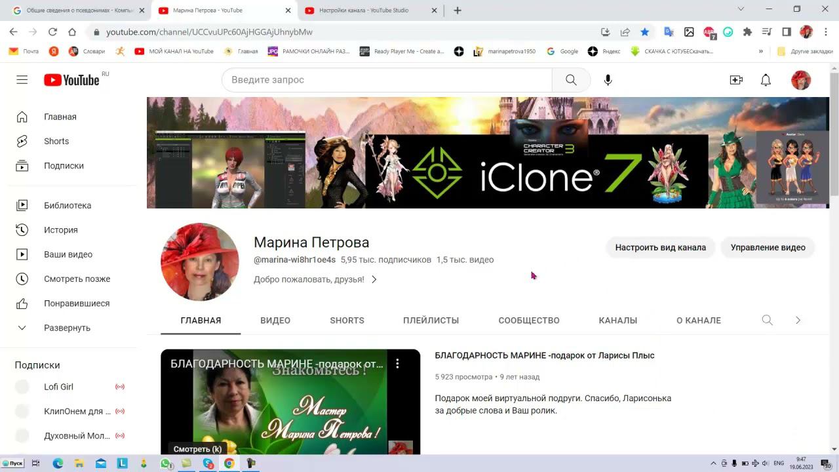Open the notifications bell
This screenshot has height=472, width=839.
[x=766, y=80]
